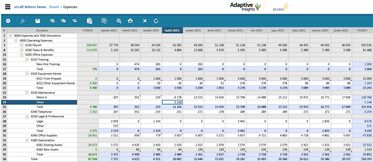373x162 pixels.
Task: Select the touko-2015 column header
Action: (193, 30)
